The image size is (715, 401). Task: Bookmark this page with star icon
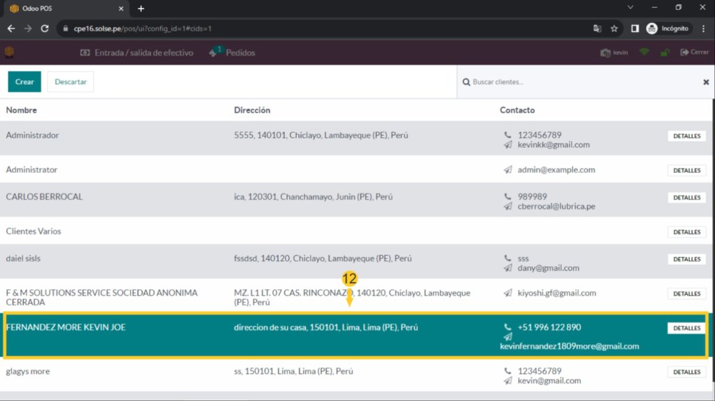point(614,29)
